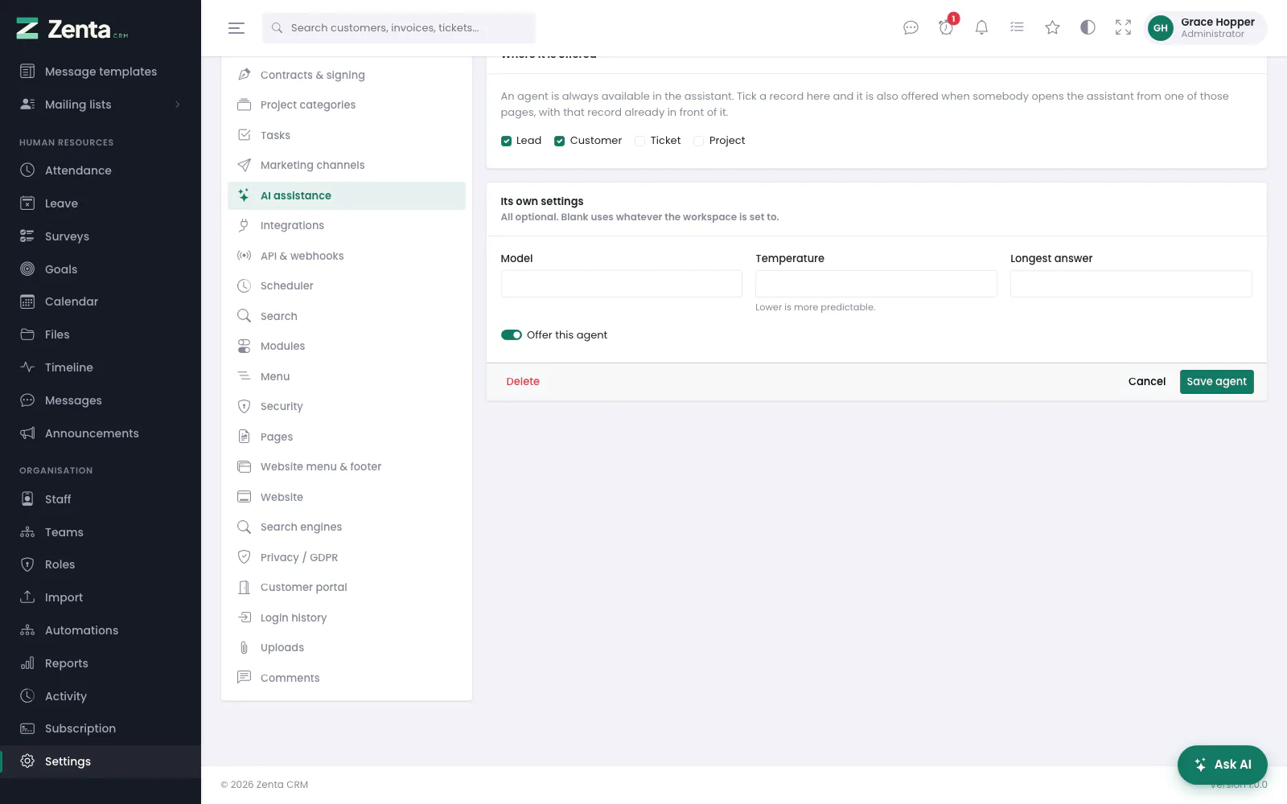Uncheck the Customer checkbox
This screenshot has width=1287, height=804.
[559, 141]
